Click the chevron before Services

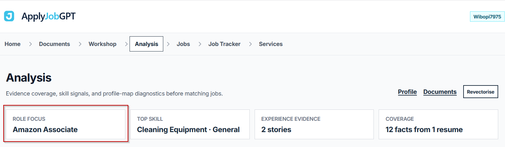coord(250,44)
